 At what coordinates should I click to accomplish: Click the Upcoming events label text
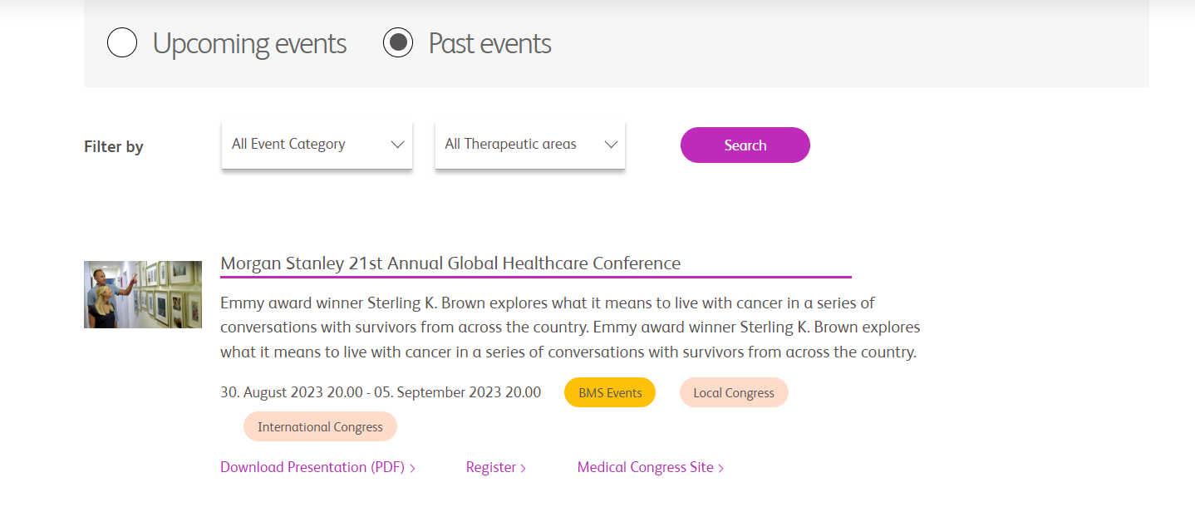pyautogui.click(x=249, y=43)
